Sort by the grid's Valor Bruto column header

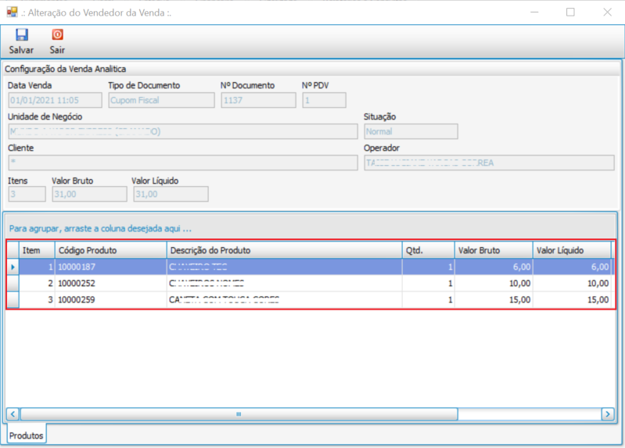tap(494, 250)
